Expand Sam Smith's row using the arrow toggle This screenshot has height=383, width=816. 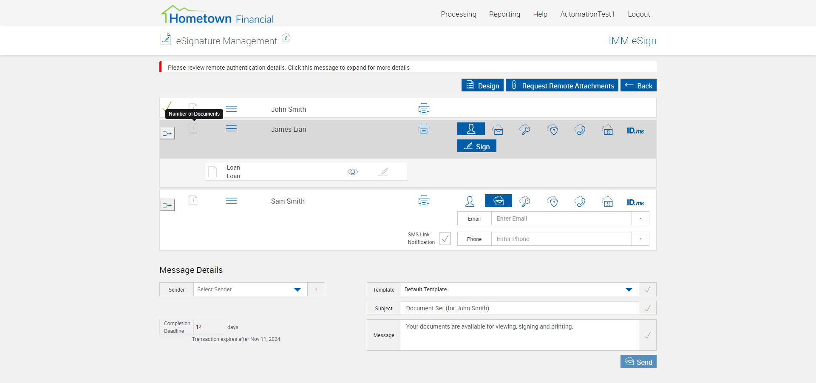coord(167,205)
